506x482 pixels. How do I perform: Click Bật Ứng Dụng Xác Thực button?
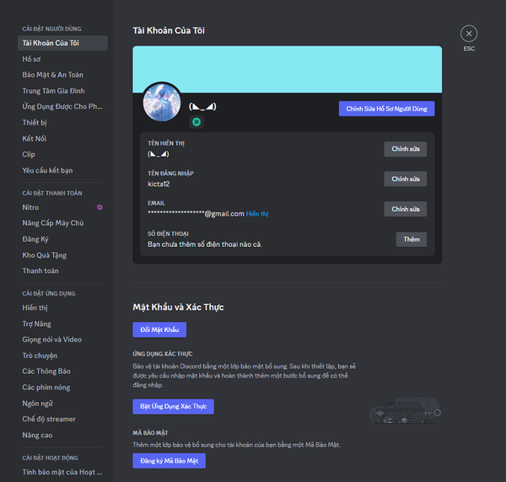(x=173, y=406)
